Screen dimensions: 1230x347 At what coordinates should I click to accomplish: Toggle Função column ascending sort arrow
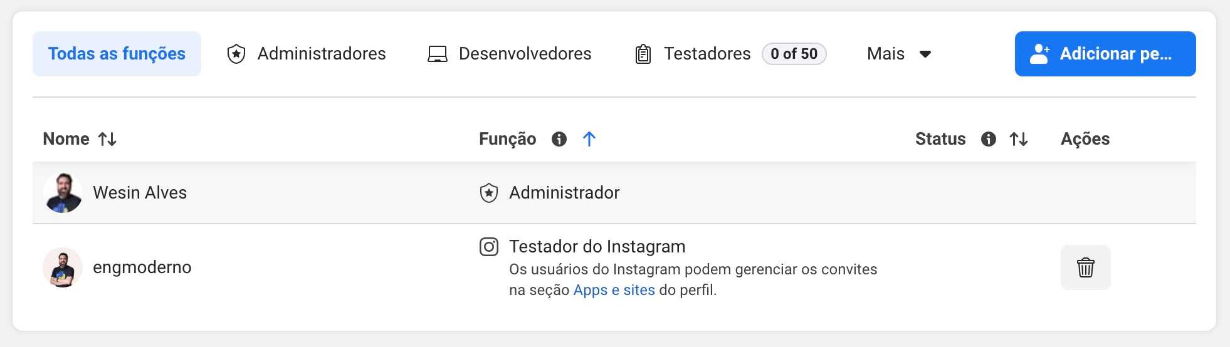[589, 139]
